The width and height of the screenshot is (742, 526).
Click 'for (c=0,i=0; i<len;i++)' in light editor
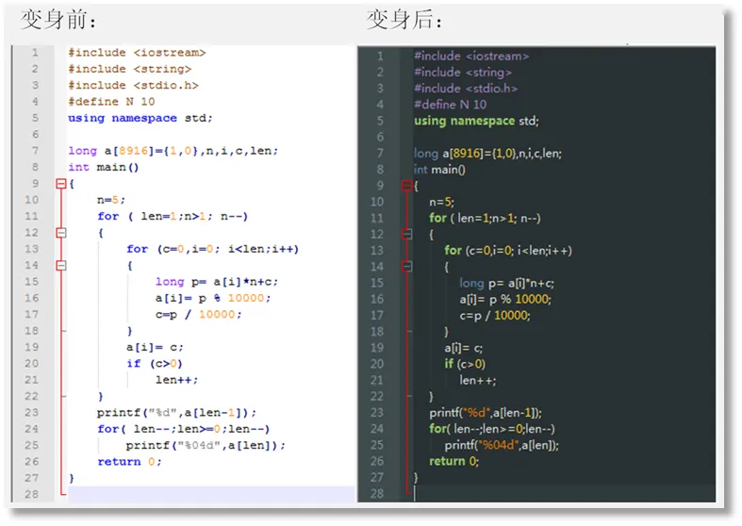tap(213, 249)
